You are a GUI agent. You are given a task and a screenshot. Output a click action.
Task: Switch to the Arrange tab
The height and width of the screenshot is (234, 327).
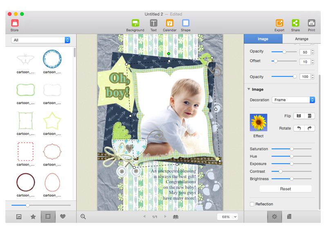(302, 39)
